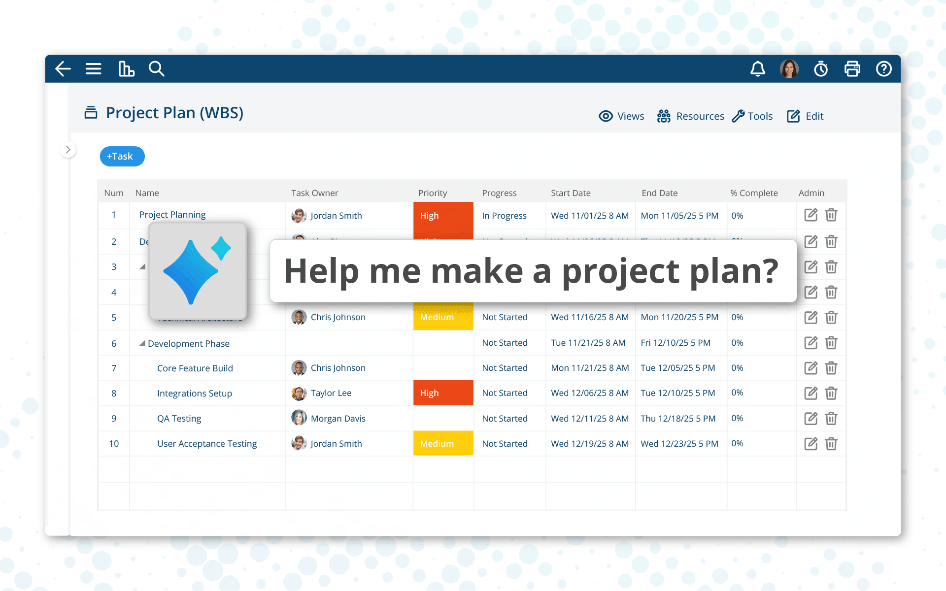The height and width of the screenshot is (591, 946).
Task: Add a new task with +Task
Action: click(x=122, y=156)
